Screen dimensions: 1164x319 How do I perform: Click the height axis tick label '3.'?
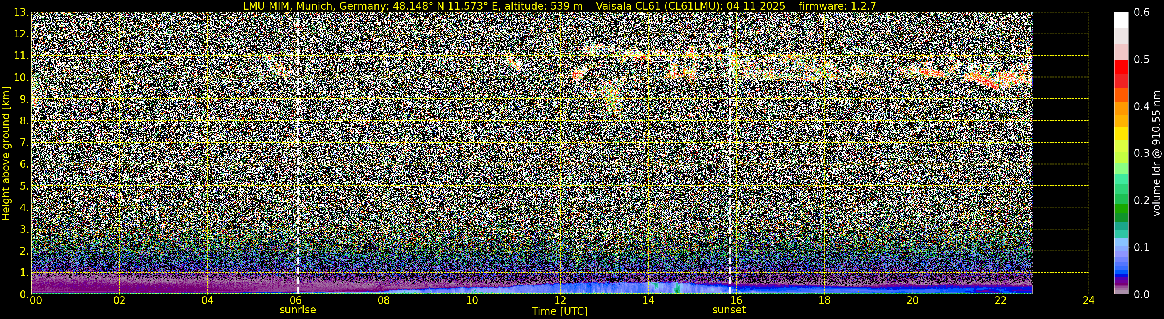click(x=24, y=229)
